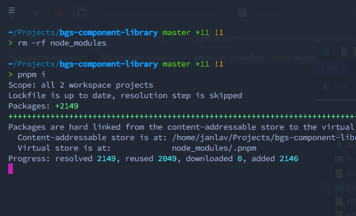The width and height of the screenshot is (356, 216).
Task: Open the terminal hamburger menu
Action: click(x=12, y=11)
